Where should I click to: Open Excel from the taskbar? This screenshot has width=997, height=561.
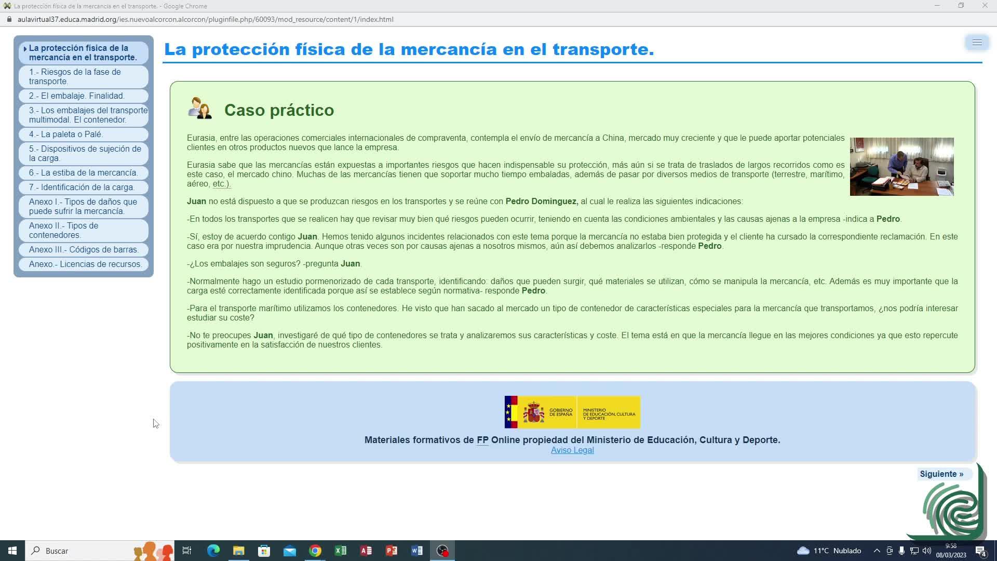coord(341,551)
